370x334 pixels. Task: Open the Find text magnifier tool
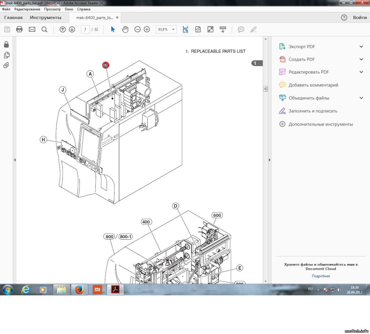pos(44,29)
